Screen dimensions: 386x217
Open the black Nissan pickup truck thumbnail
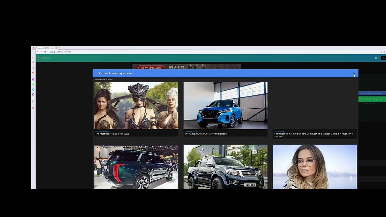(226, 167)
